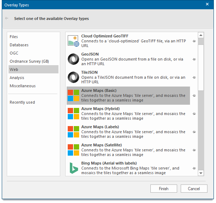Viewport: 216px width, 203px height.
Task: Go back using the left arrow
Action: pyautogui.click(x=7, y=18)
